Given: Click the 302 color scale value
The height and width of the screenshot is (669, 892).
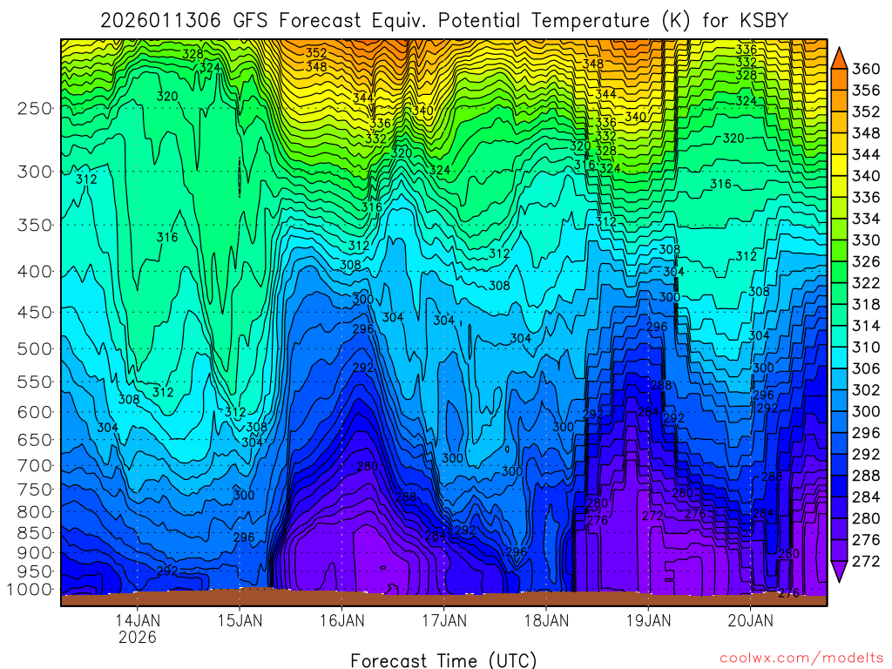Looking at the screenshot, I should 865,390.
